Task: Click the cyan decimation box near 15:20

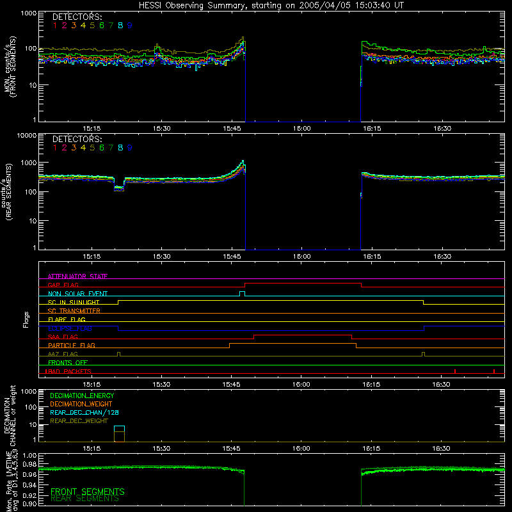Action: (x=119, y=429)
